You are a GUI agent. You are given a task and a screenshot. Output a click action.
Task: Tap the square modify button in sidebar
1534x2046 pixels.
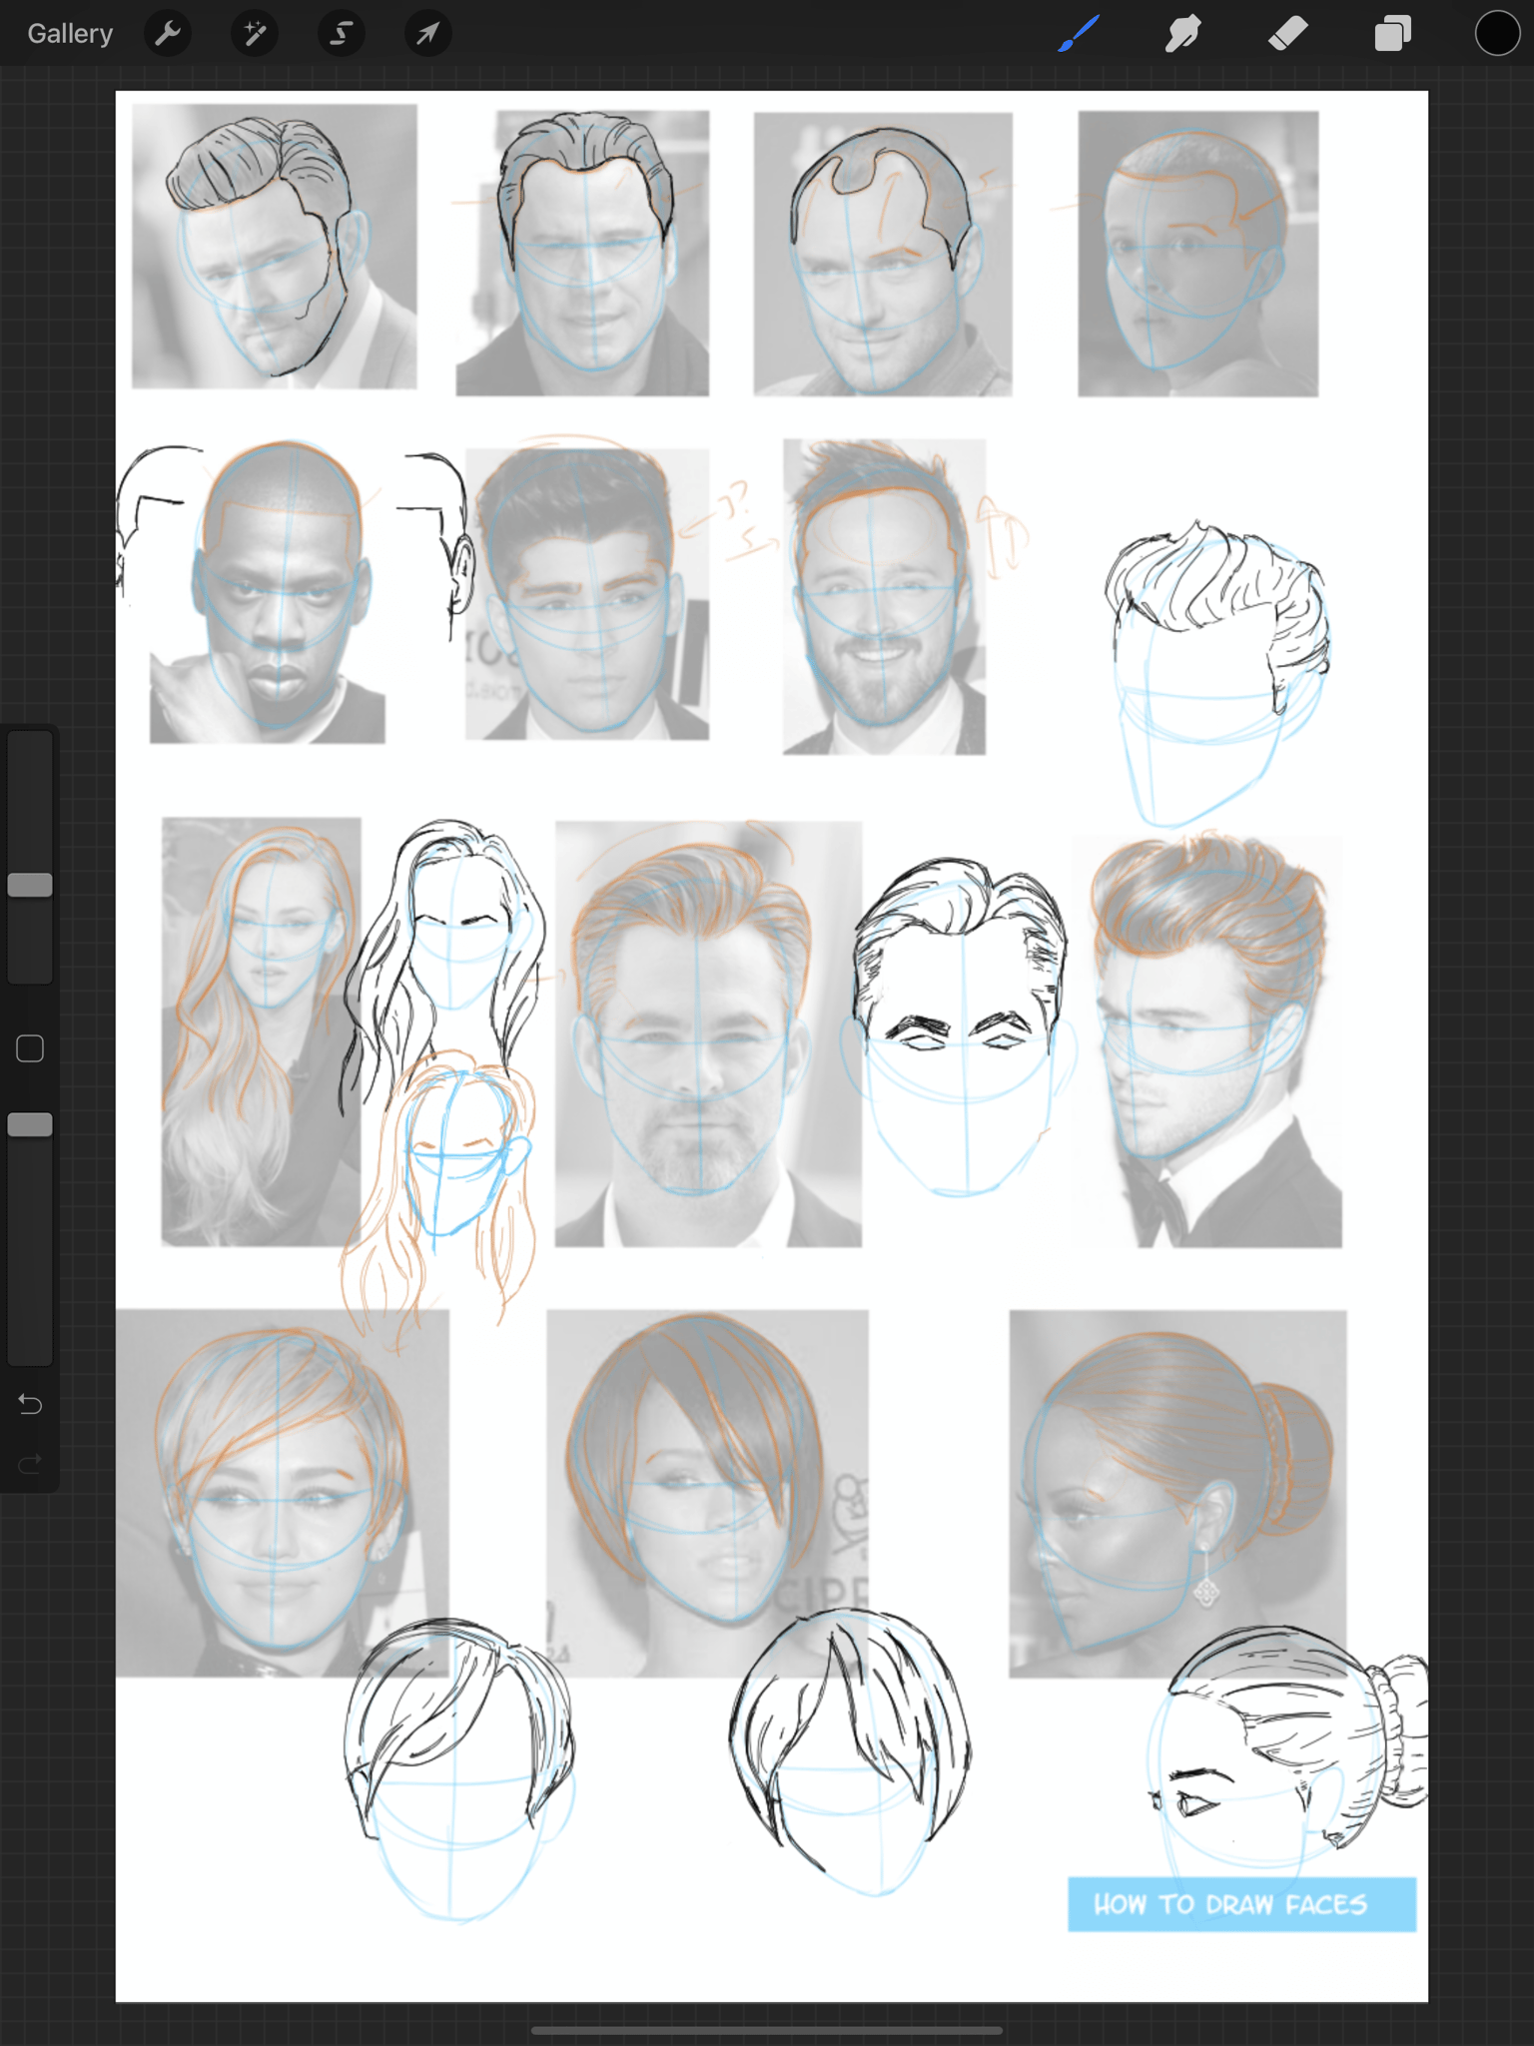pyautogui.click(x=30, y=1048)
